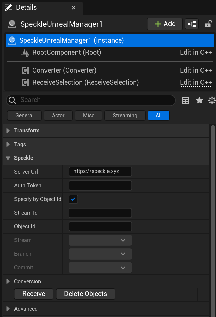Open the Branch dropdown
216x317 pixels.
(100, 254)
